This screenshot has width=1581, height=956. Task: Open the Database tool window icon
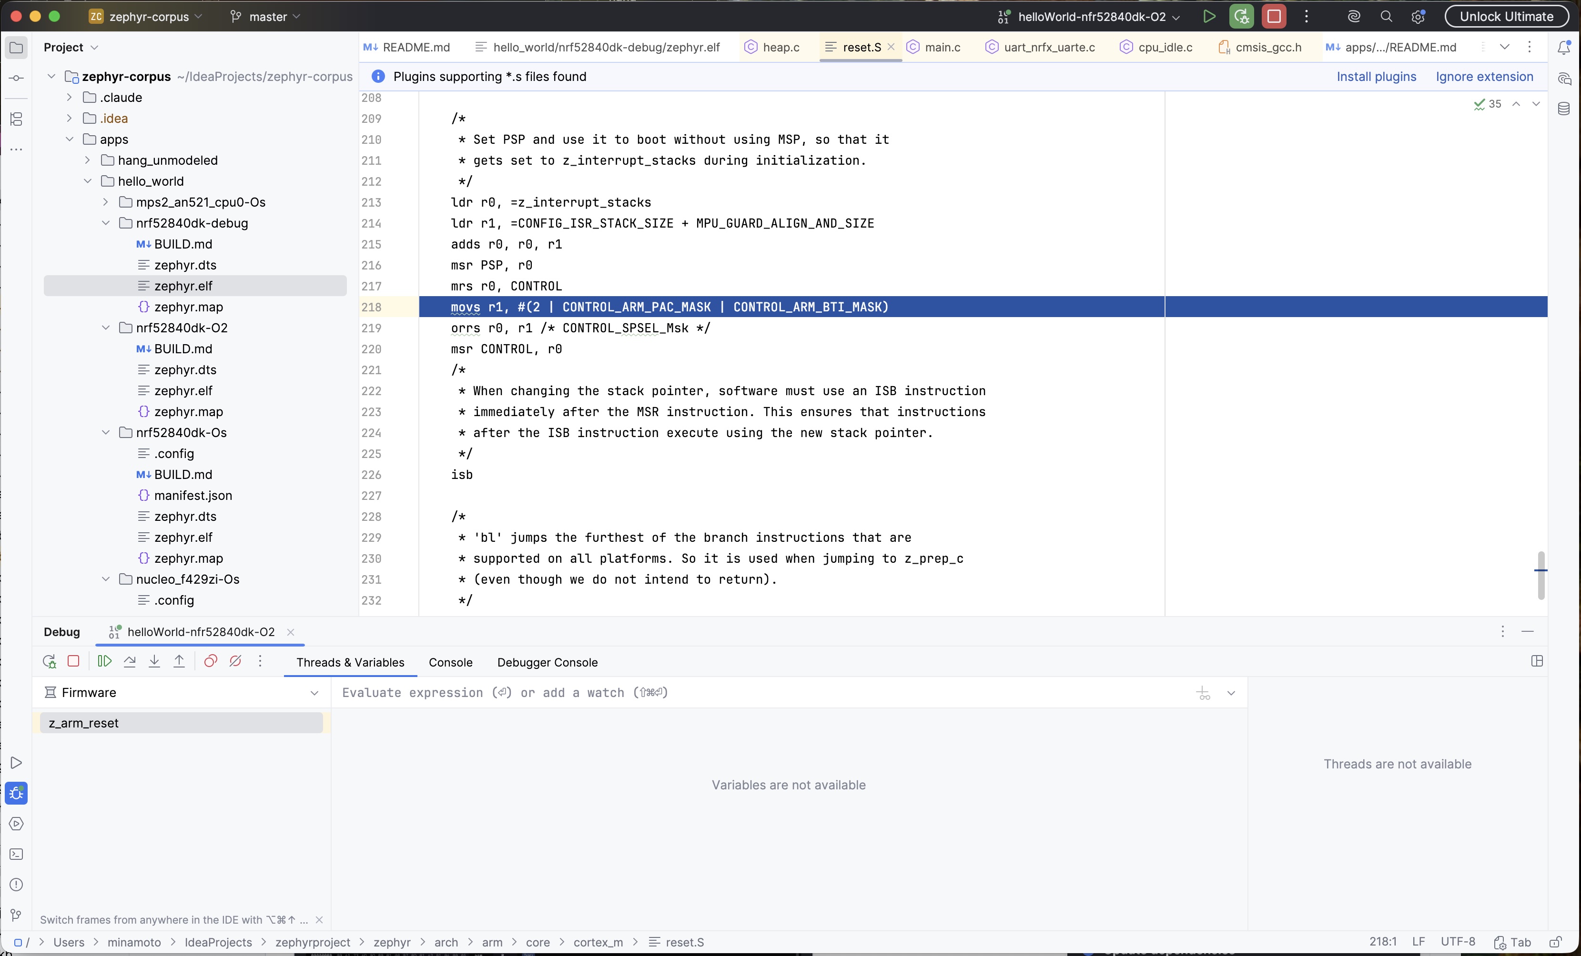tap(1564, 109)
